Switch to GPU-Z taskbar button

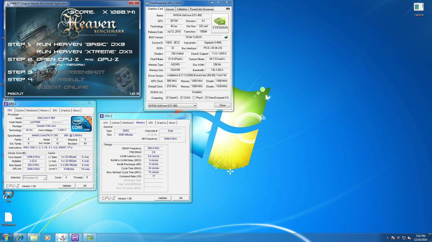90,237
